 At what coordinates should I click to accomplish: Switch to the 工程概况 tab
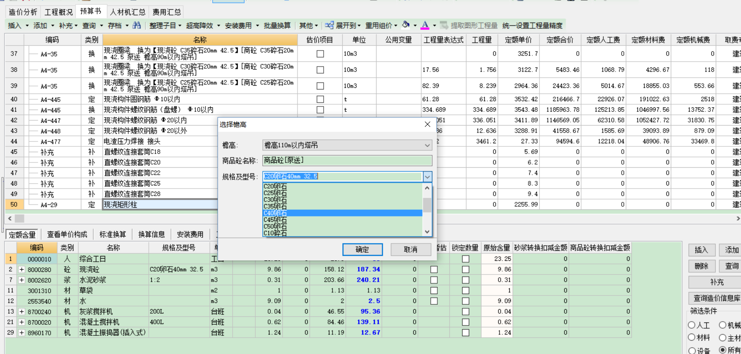pyautogui.click(x=59, y=12)
